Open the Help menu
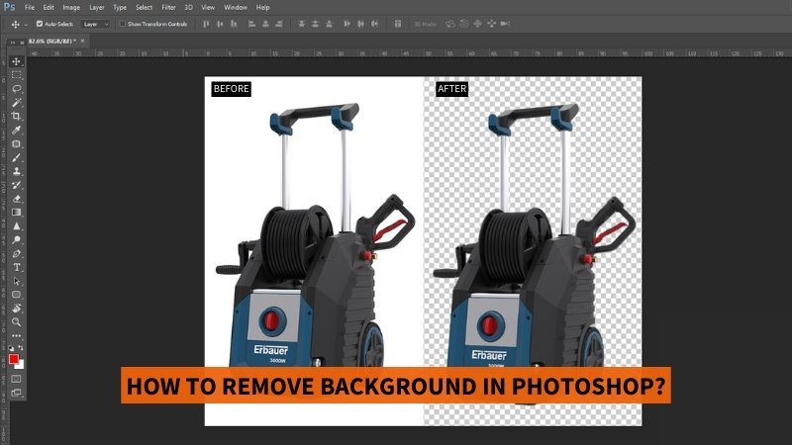This screenshot has width=792, height=445. pos(262,8)
